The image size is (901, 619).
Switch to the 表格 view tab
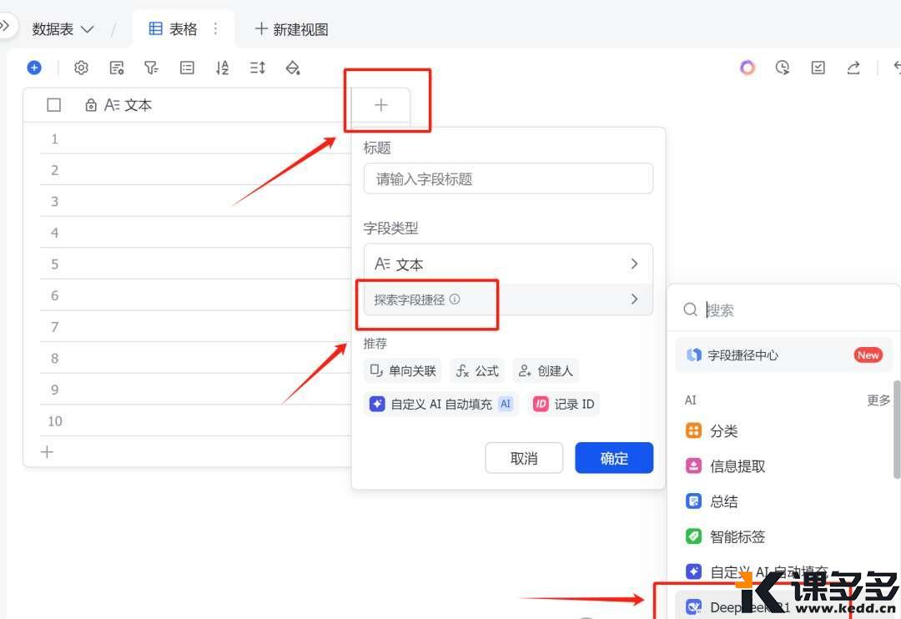(x=174, y=29)
